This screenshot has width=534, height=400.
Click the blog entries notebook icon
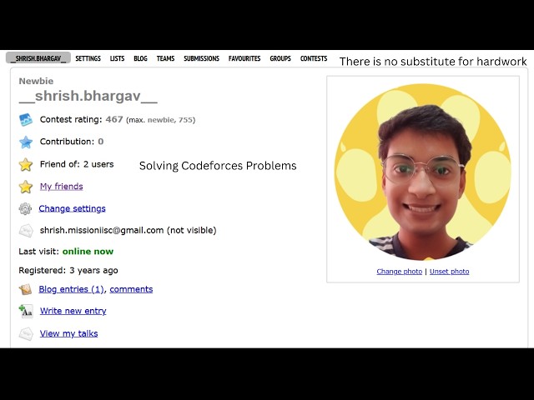pyautogui.click(x=25, y=289)
